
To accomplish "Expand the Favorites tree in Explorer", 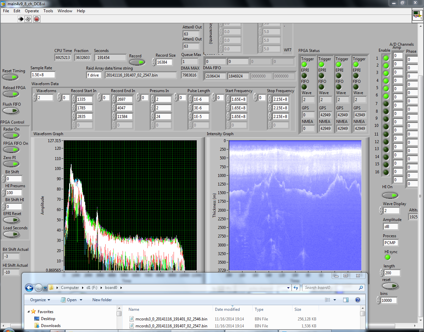I will (x=29, y=312).
